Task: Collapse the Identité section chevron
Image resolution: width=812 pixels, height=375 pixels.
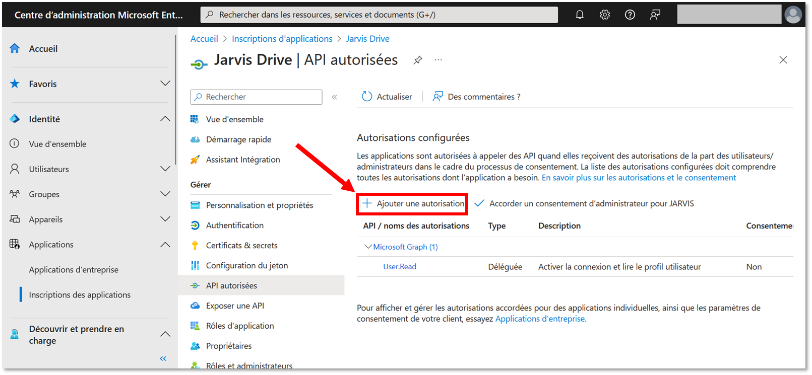Action: tap(165, 119)
